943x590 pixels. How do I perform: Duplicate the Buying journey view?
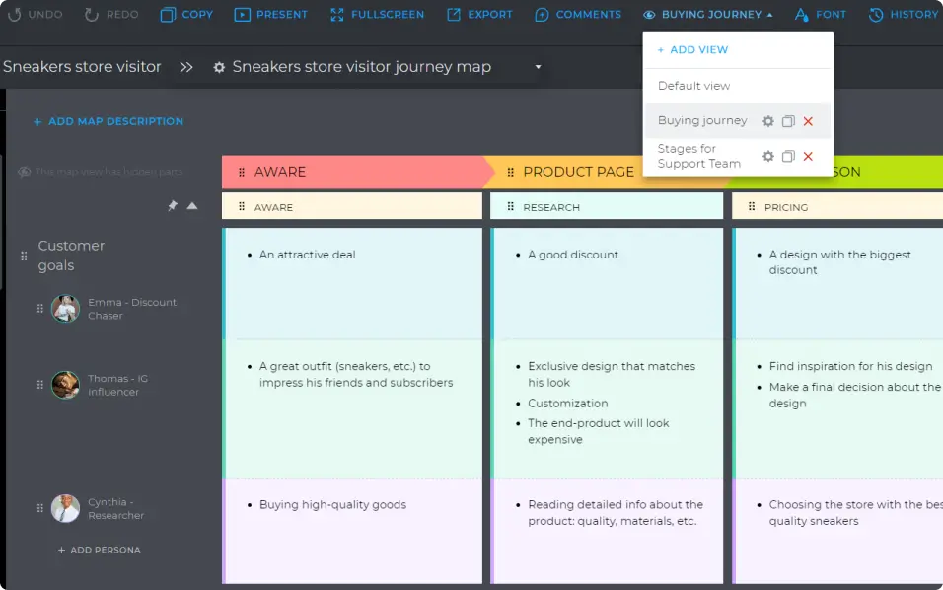[788, 121]
